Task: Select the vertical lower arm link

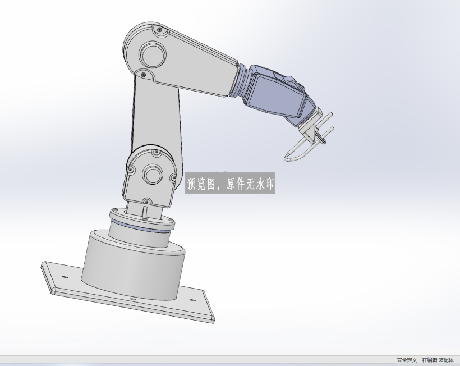Action: click(157, 117)
